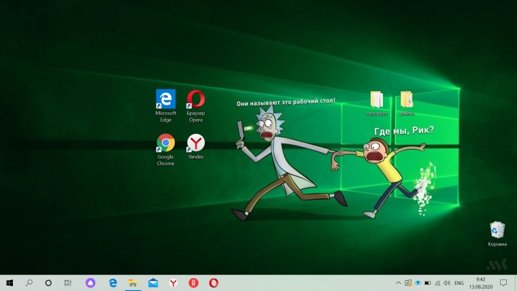This screenshot has width=517, height=291.
Task: Open the Windows Start menu
Action: pos(10,282)
